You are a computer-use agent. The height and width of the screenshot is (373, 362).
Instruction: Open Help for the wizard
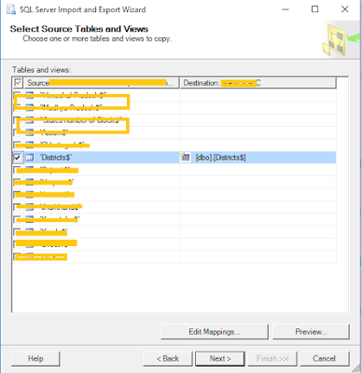coord(35,359)
